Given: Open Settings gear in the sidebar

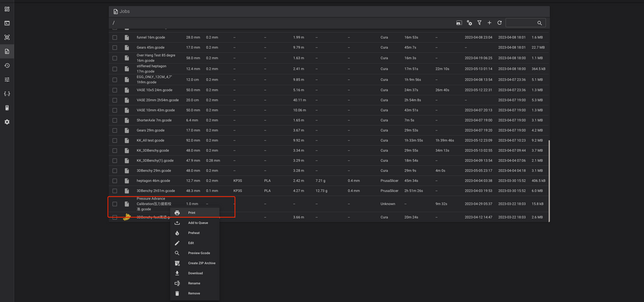Looking at the screenshot, I should tap(6, 122).
